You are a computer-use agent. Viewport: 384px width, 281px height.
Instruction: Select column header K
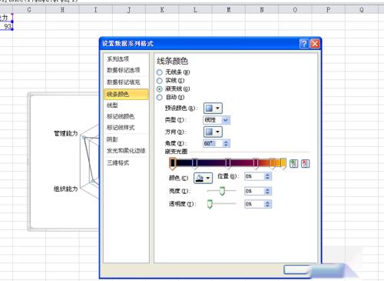(x=162, y=10)
